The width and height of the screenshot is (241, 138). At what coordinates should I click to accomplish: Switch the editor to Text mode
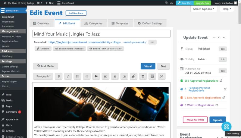coord(163,66)
